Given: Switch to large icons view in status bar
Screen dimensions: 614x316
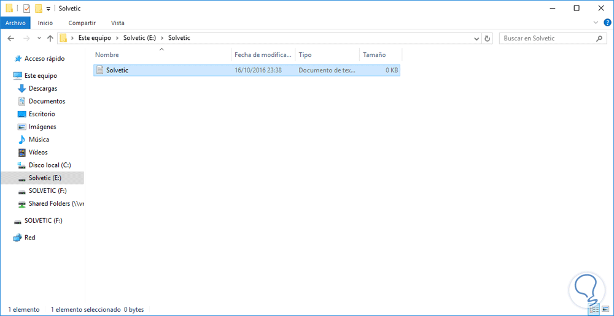Looking at the screenshot, I should click(x=604, y=309).
